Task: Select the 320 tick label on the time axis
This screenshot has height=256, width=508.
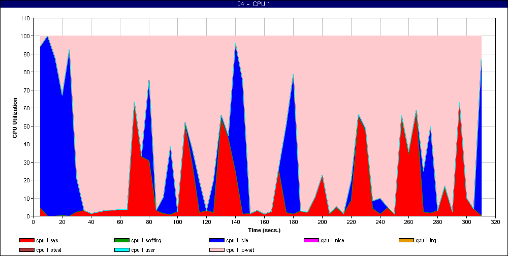Action: [x=495, y=222]
